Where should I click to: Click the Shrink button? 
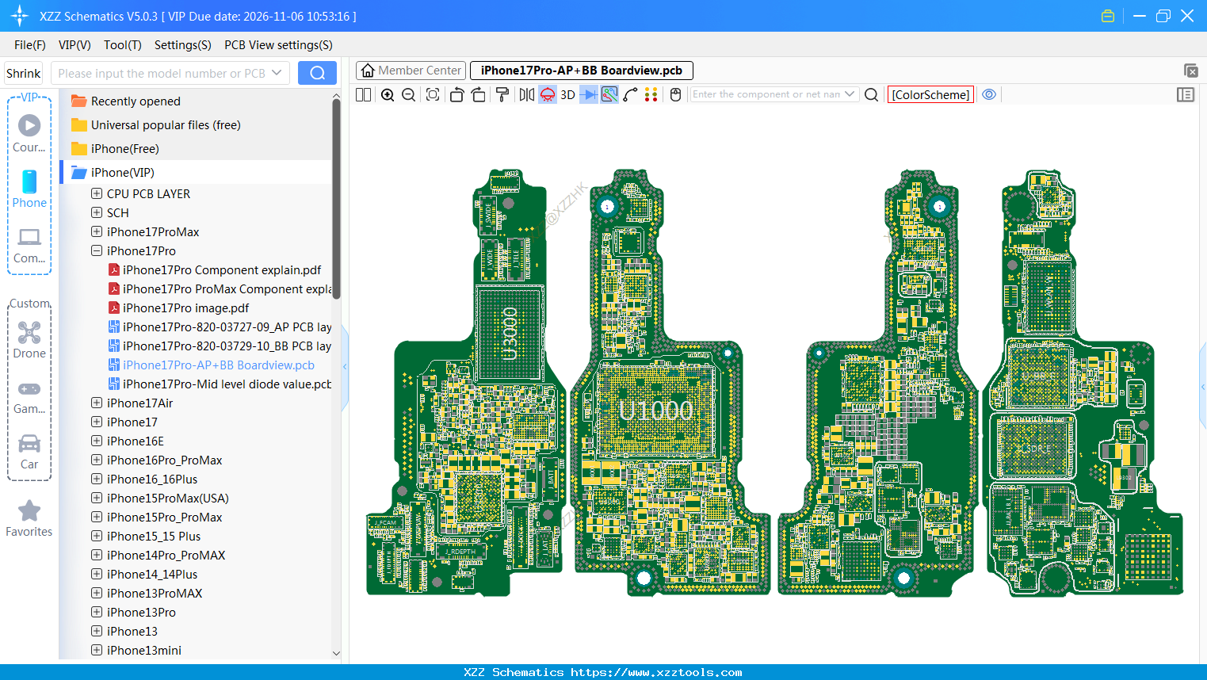[24, 73]
